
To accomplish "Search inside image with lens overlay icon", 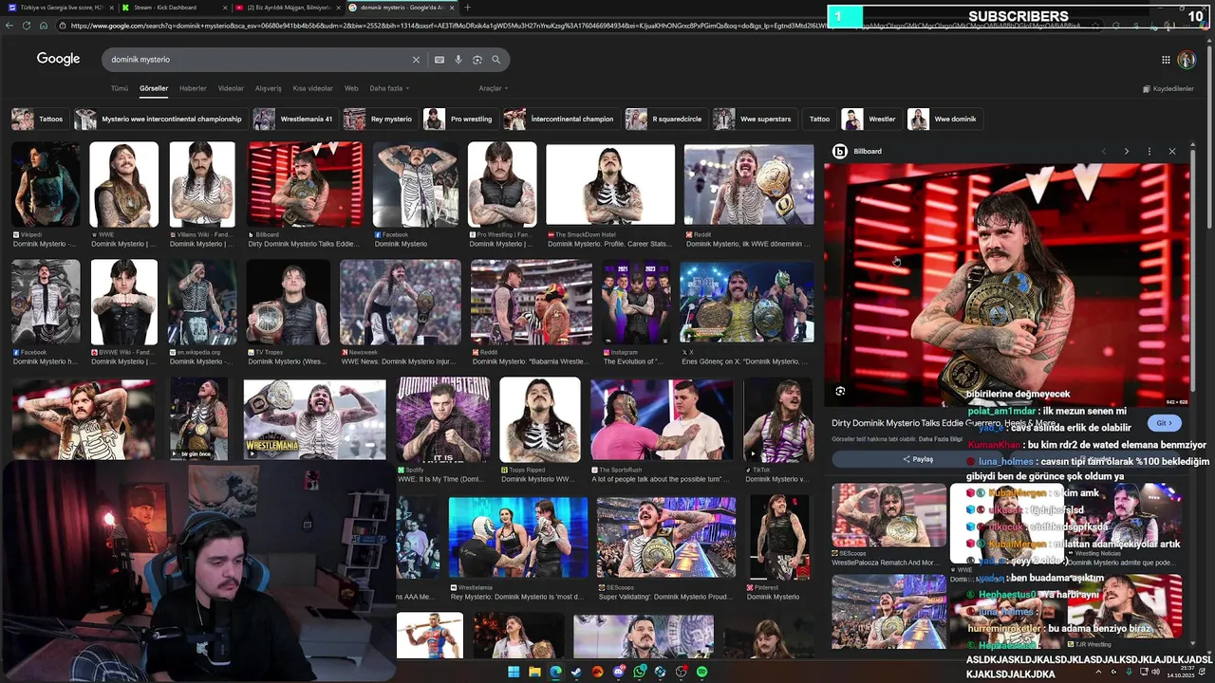I will [x=840, y=391].
